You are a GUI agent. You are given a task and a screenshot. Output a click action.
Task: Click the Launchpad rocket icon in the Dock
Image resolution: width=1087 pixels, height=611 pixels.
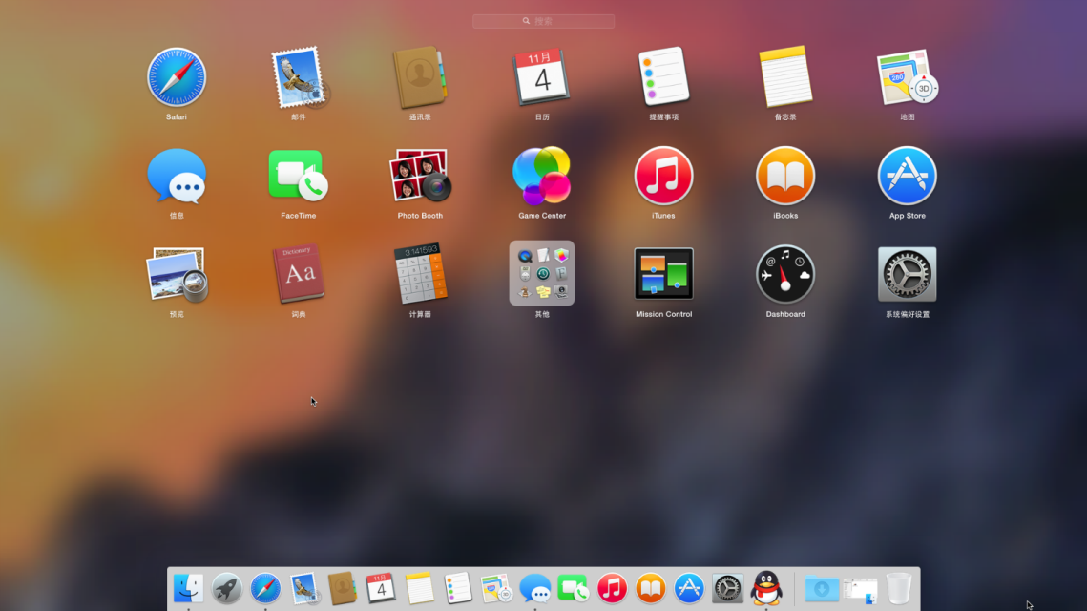pyautogui.click(x=227, y=589)
